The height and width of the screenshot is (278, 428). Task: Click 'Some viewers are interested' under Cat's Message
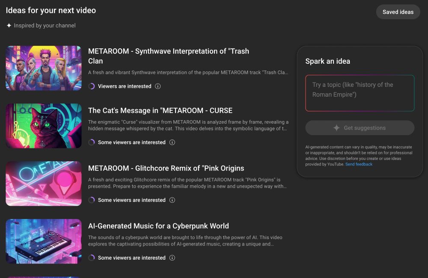click(x=131, y=142)
